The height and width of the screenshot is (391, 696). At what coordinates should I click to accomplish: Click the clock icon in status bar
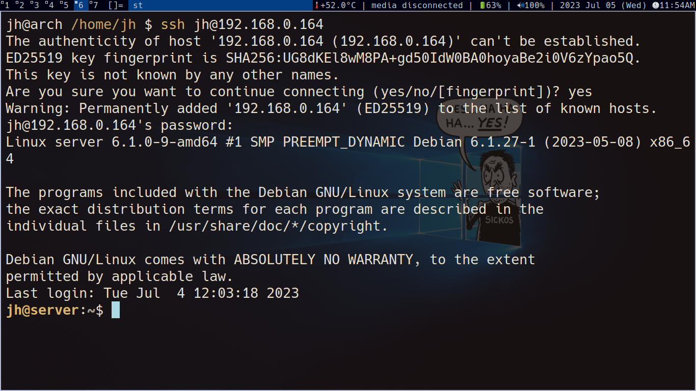tap(656, 5)
